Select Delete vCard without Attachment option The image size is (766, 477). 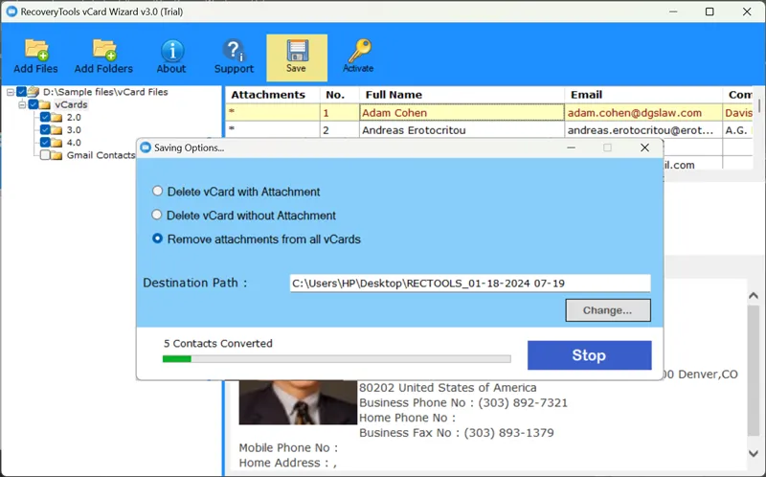(x=156, y=215)
